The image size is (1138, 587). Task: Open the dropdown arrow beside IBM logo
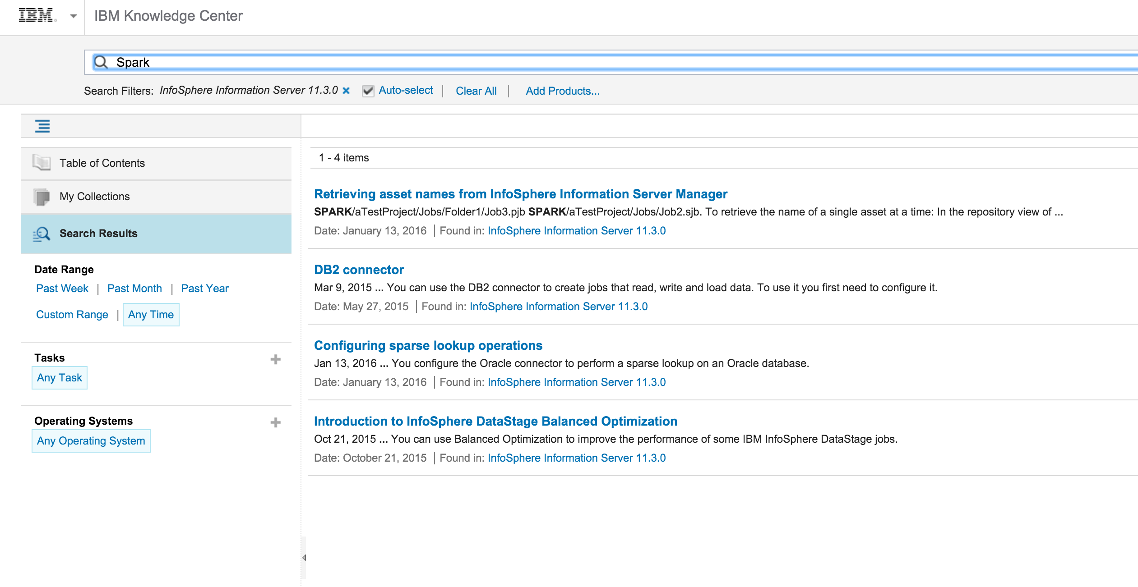73,17
